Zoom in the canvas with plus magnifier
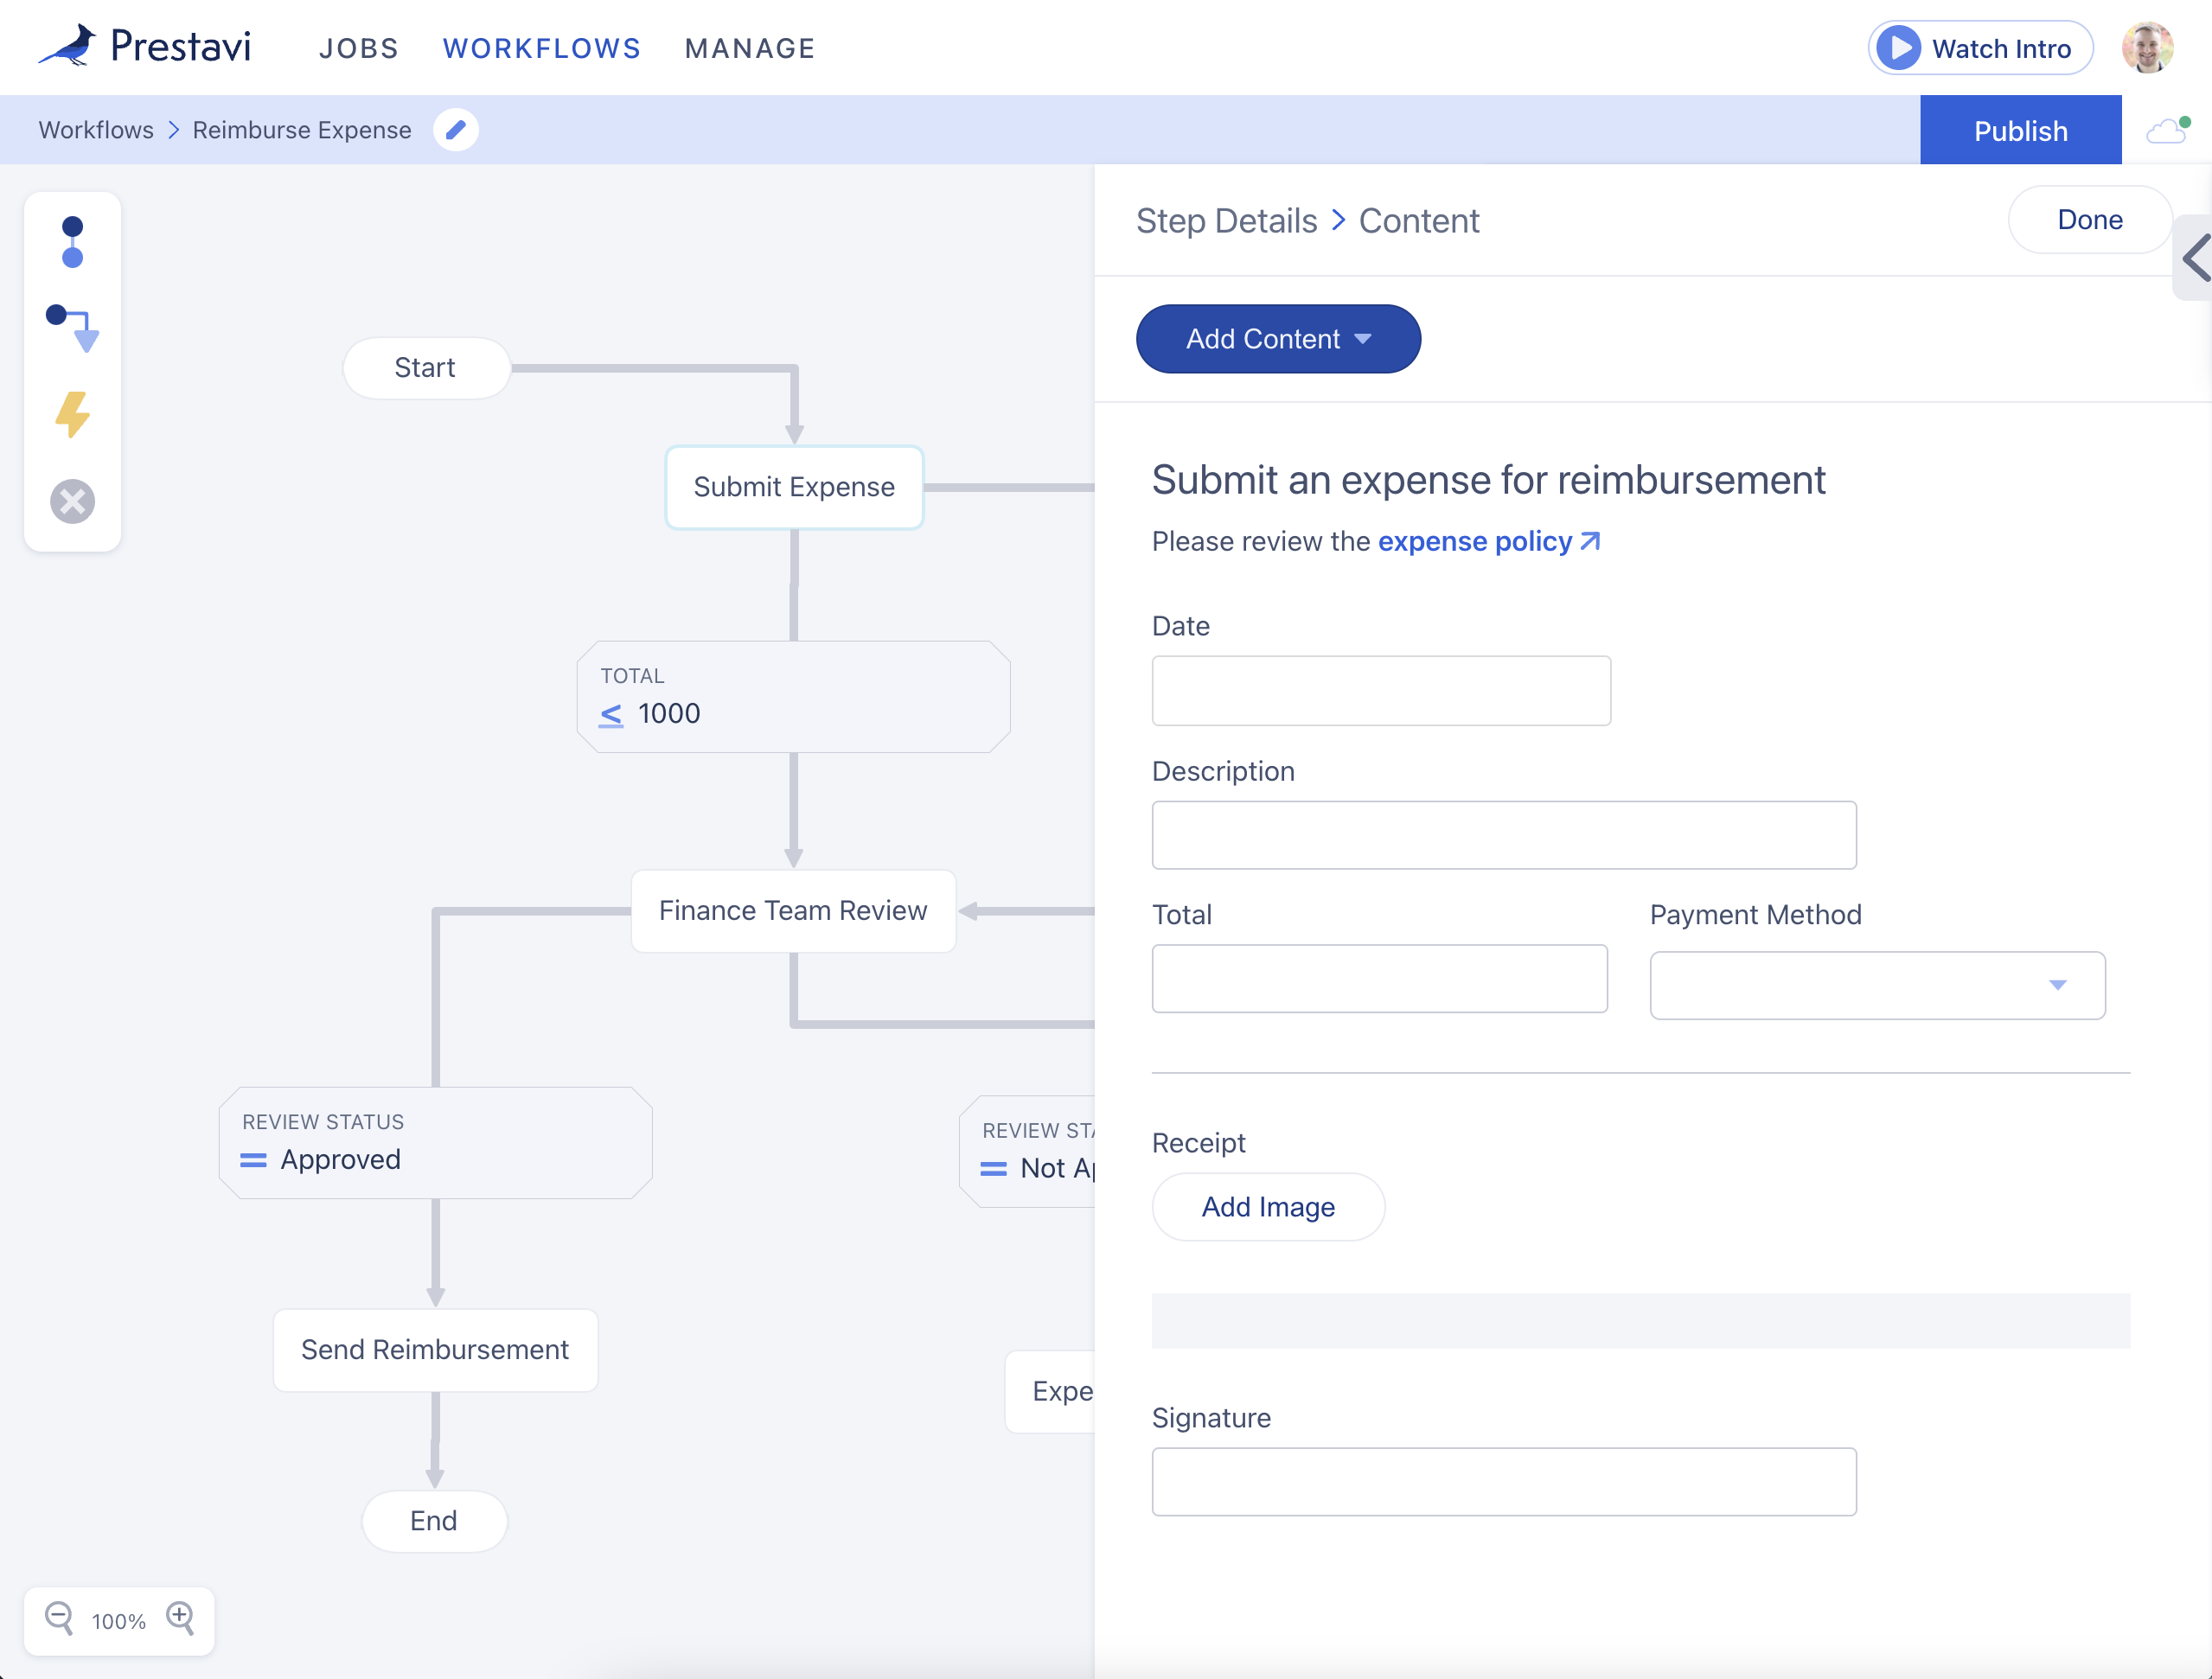Image resolution: width=2212 pixels, height=1679 pixels. click(181, 1617)
